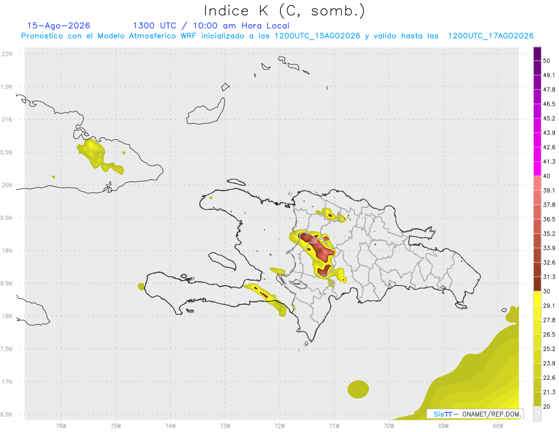Click the '76W' longitude label

click(x=61, y=425)
